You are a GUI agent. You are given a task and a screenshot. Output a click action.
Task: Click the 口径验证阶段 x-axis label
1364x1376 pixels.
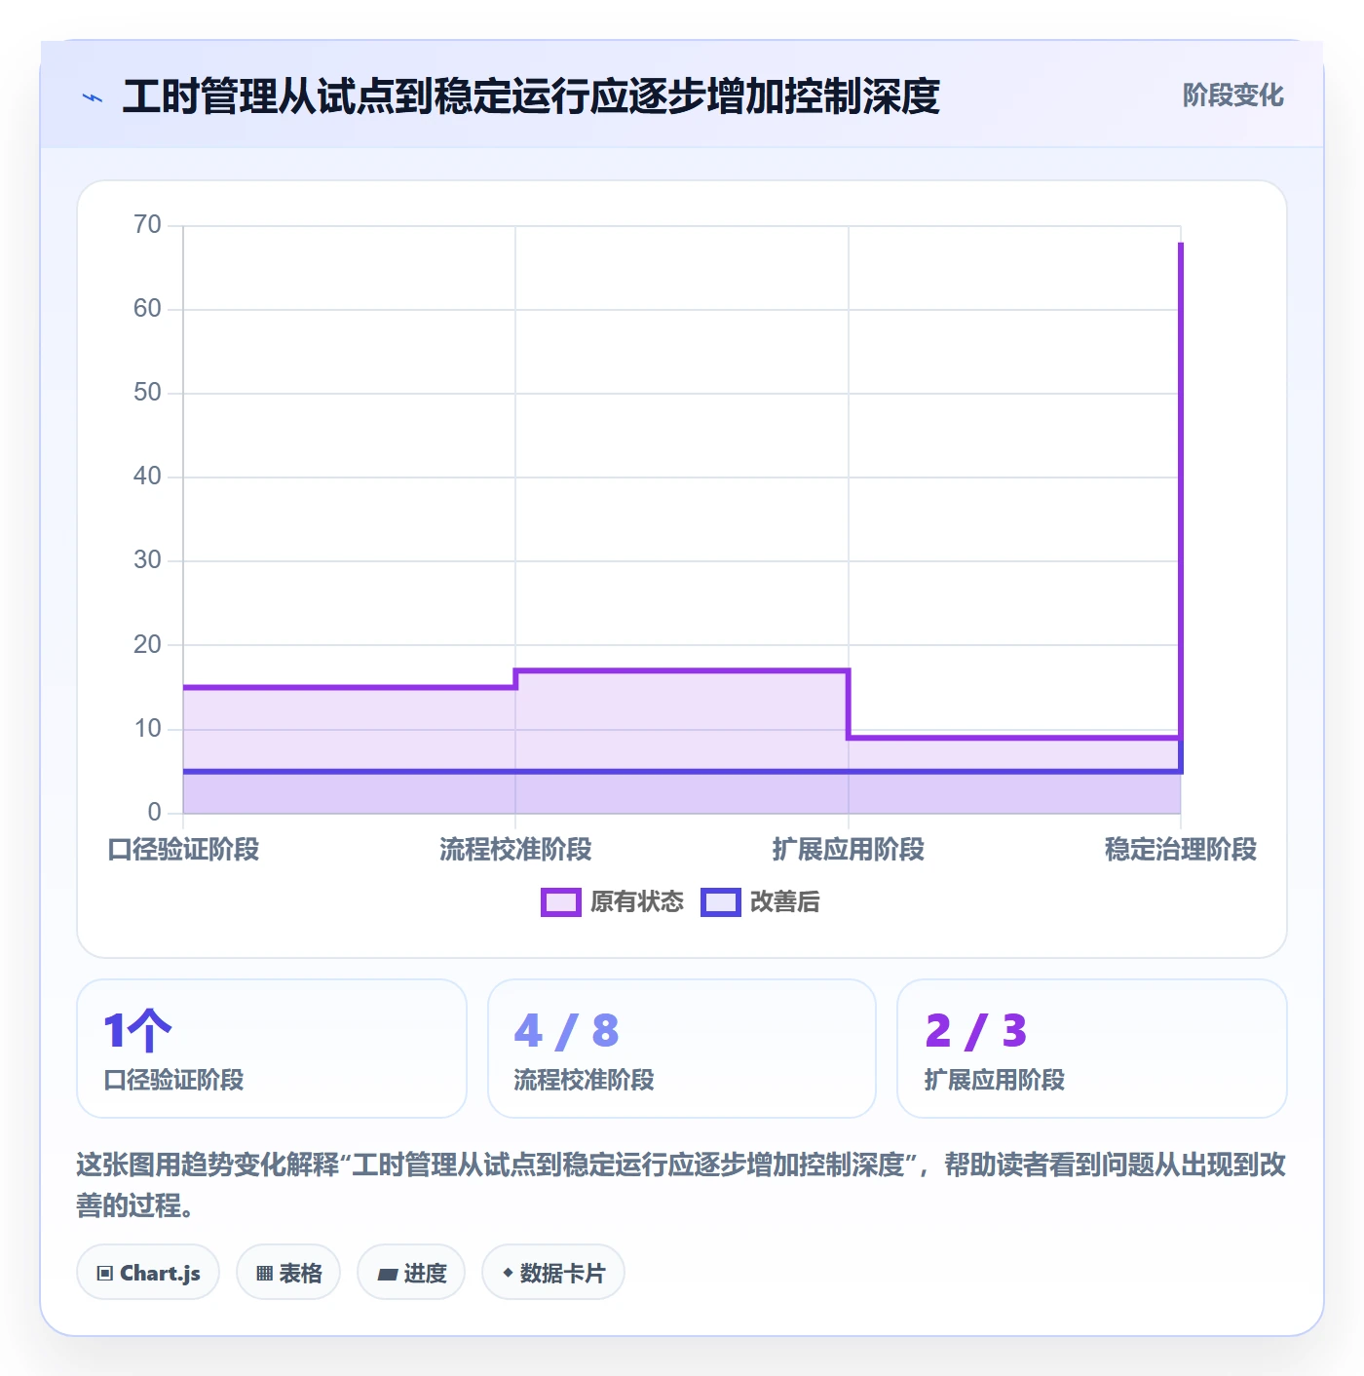click(183, 850)
